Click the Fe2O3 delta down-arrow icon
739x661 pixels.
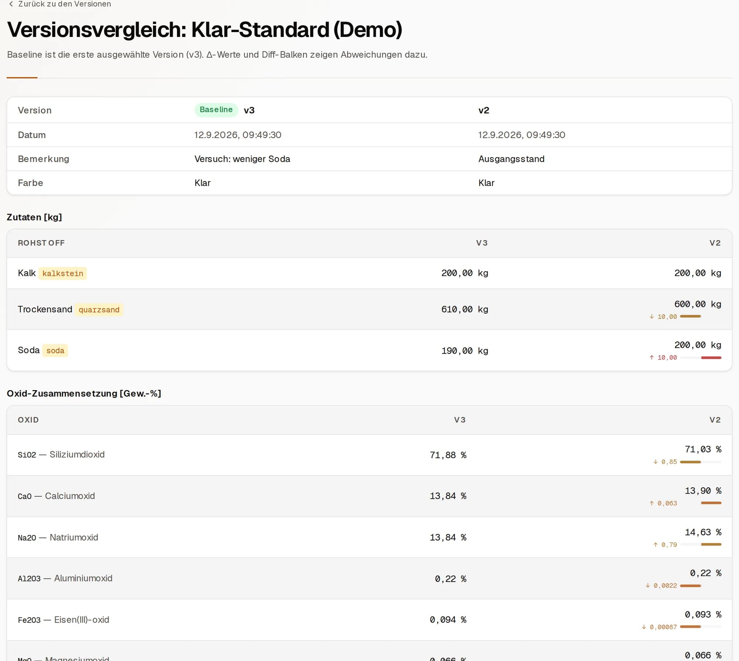point(644,627)
